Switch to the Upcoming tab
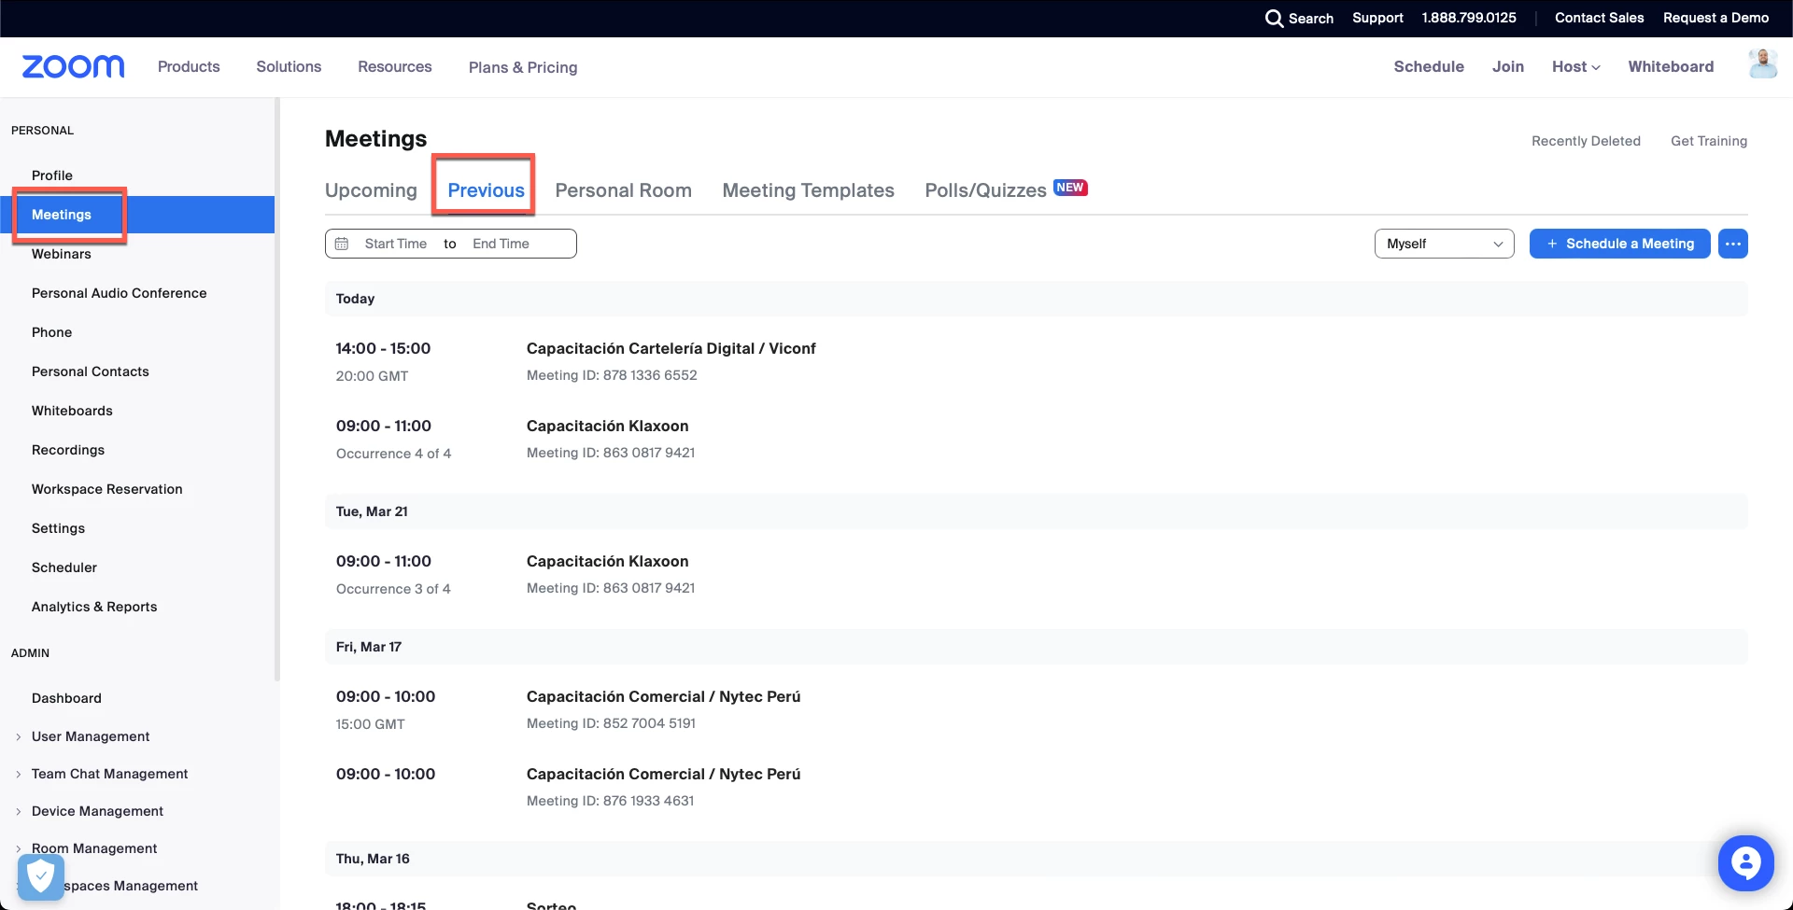Screen dimensions: 1793x910 (x=371, y=190)
